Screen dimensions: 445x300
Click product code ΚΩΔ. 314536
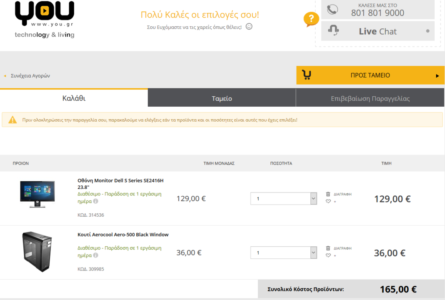(x=91, y=215)
